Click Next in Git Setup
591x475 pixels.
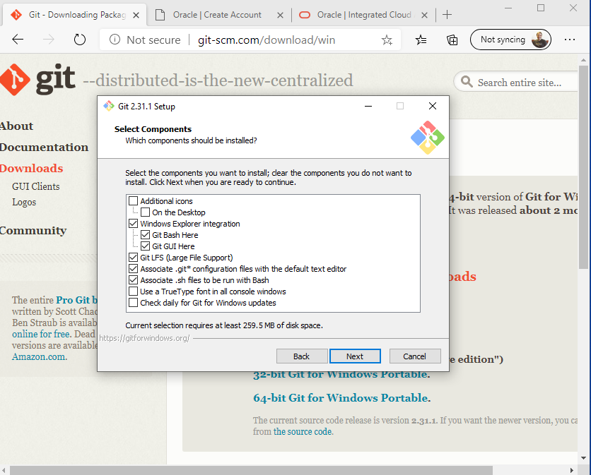pyautogui.click(x=355, y=356)
